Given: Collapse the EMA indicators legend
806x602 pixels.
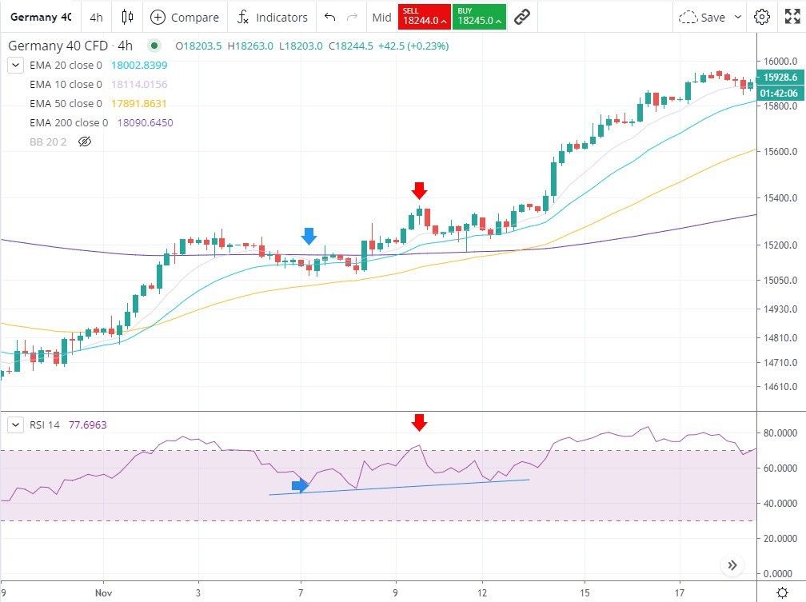Looking at the screenshot, I should (15, 66).
